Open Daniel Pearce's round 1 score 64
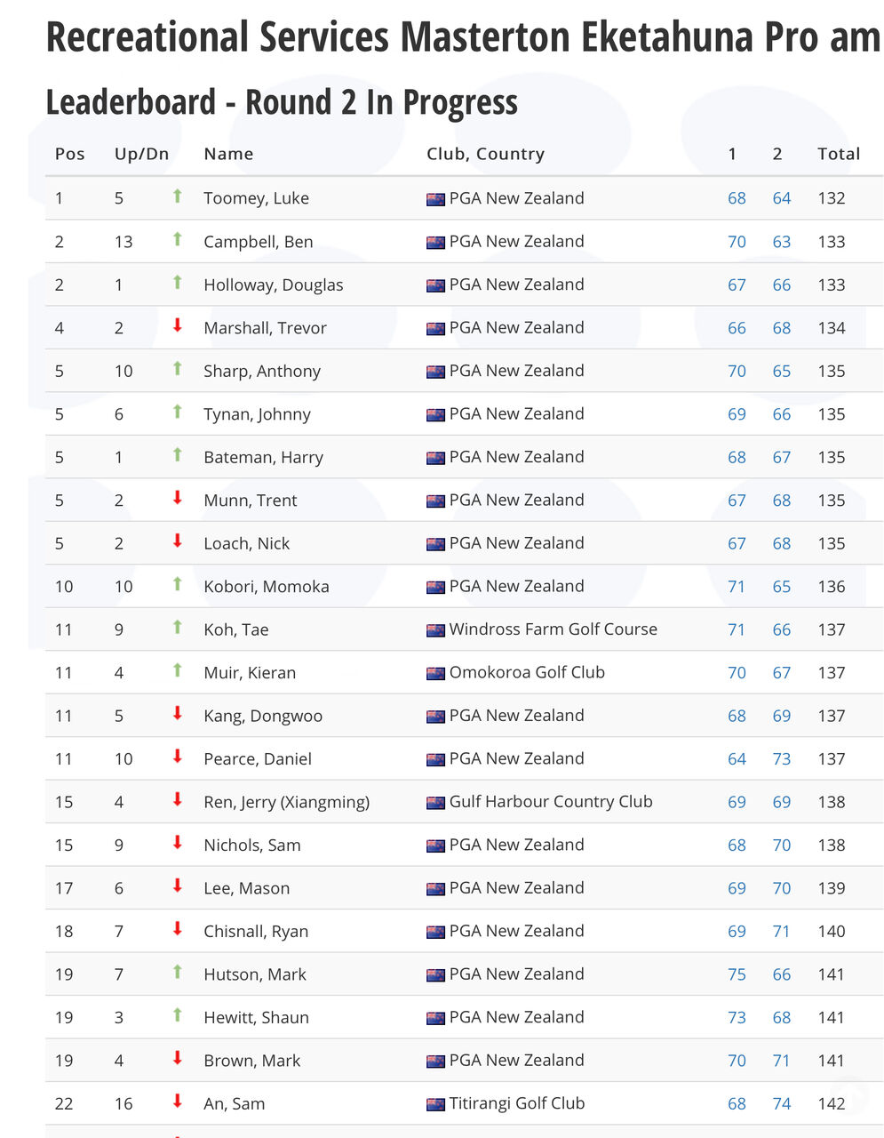This screenshot has width=884, height=1138. (x=737, y=759)
